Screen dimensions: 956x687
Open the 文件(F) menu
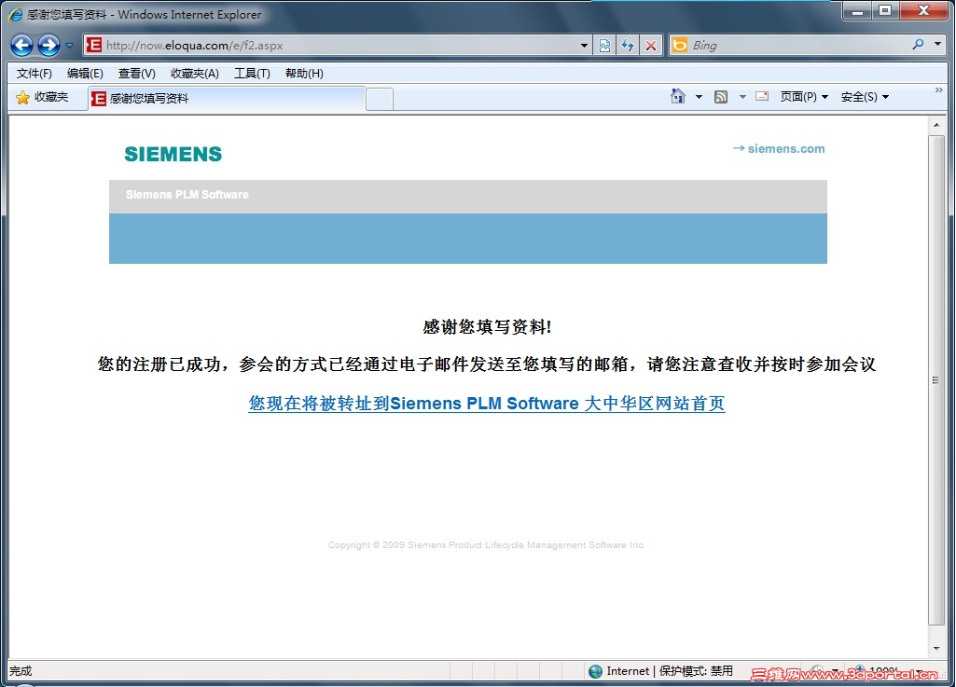click(35, 74)
